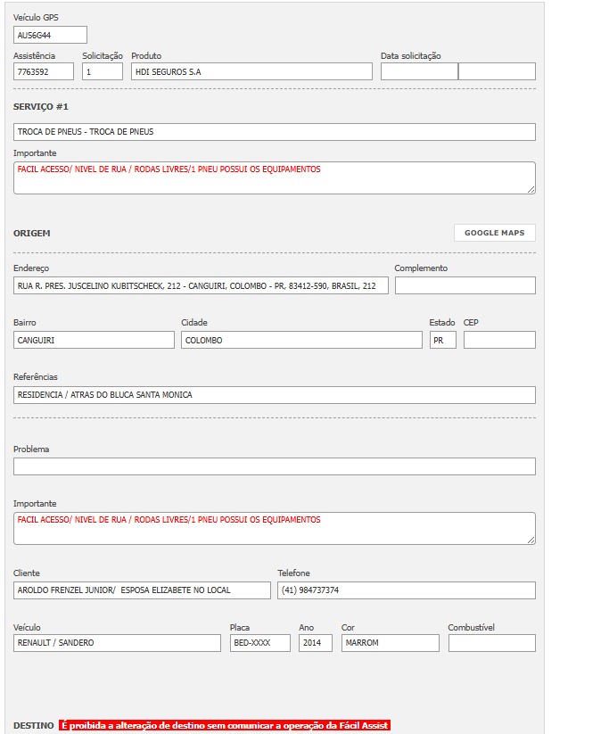Click the Cidade field showing COLOMBO
Screen dimensions: 609x734
point(301,340)
